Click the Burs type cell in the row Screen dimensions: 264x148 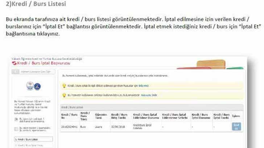(83, 127)
